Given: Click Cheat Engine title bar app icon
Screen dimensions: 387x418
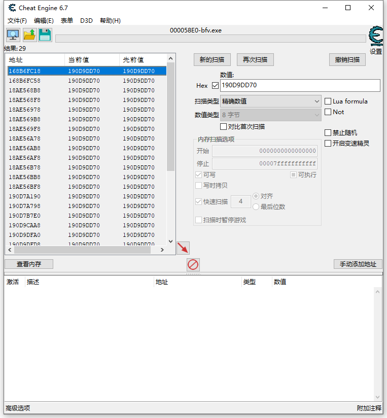Looking at the screenshot, I should pos(12,8).
